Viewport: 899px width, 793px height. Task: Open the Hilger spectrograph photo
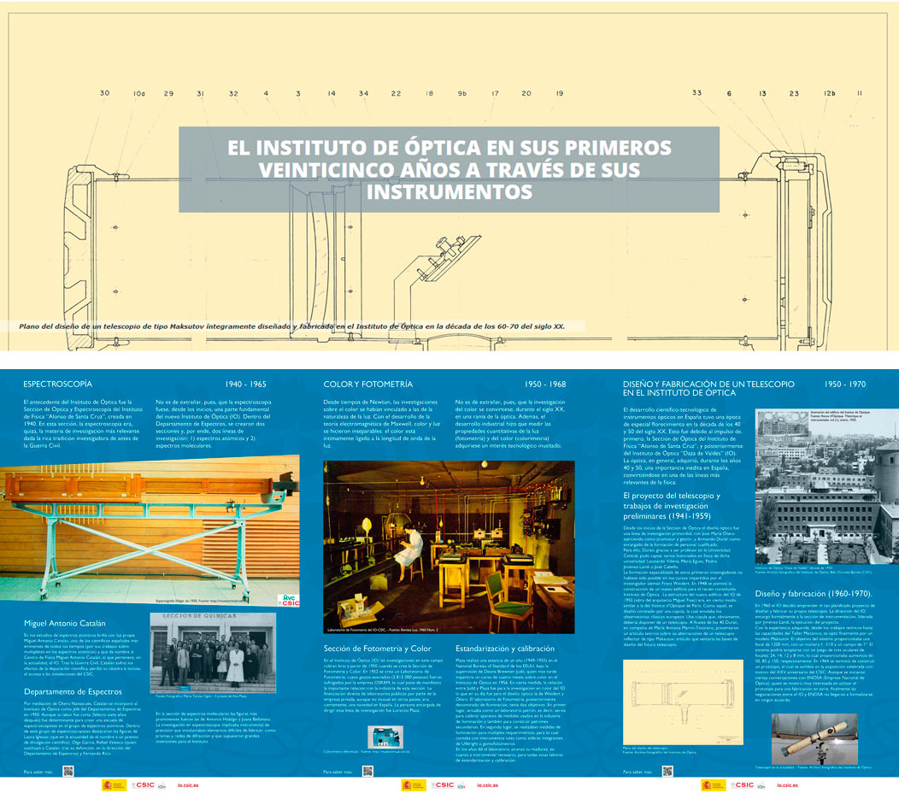(x=150, y=531)
